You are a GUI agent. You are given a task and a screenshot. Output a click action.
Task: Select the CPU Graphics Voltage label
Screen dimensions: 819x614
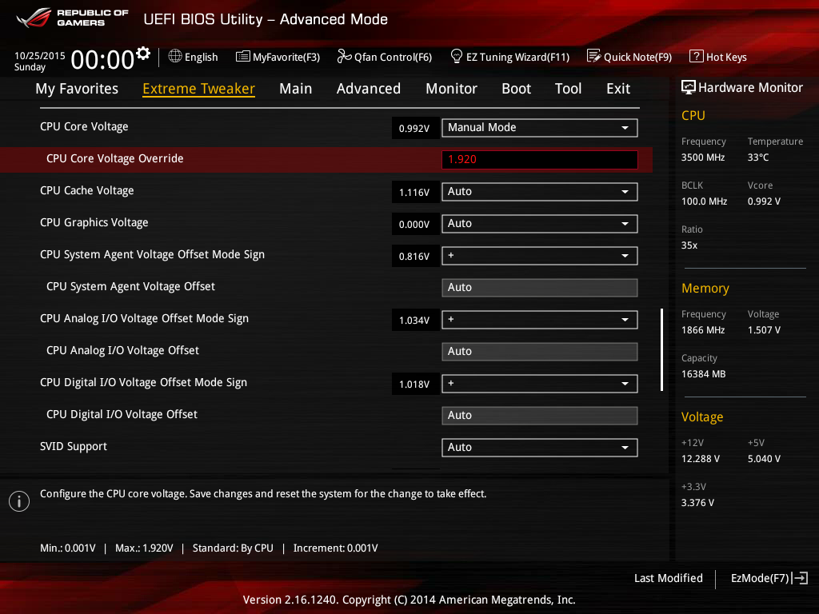pos(94,222)
